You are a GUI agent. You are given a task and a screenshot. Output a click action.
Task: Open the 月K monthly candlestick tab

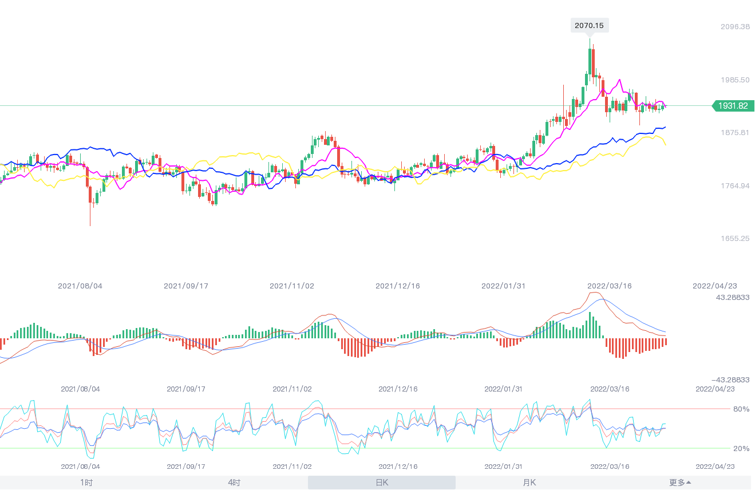click(x=529, y=483)
